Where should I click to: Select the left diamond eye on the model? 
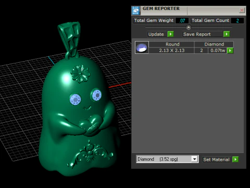pyautogui.click(x=76, y=99)
